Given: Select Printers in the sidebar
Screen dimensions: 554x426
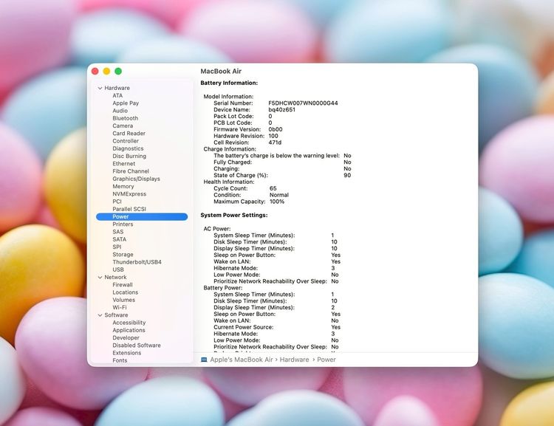Looking at the screenshot, I should pos(123,224).
